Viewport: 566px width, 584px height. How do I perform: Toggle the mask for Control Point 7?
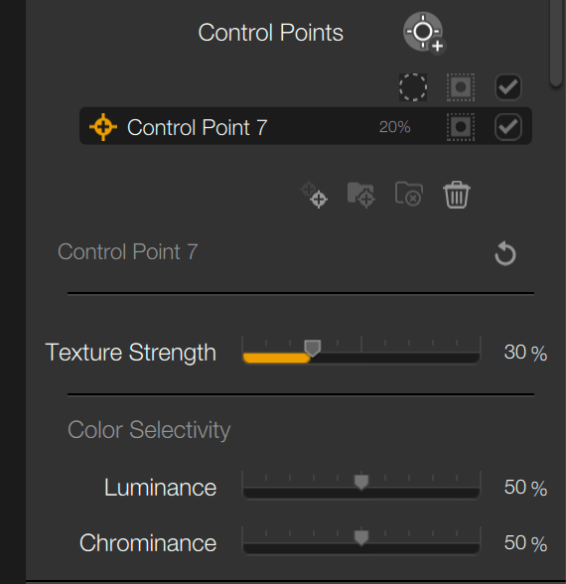click(461, 127)
